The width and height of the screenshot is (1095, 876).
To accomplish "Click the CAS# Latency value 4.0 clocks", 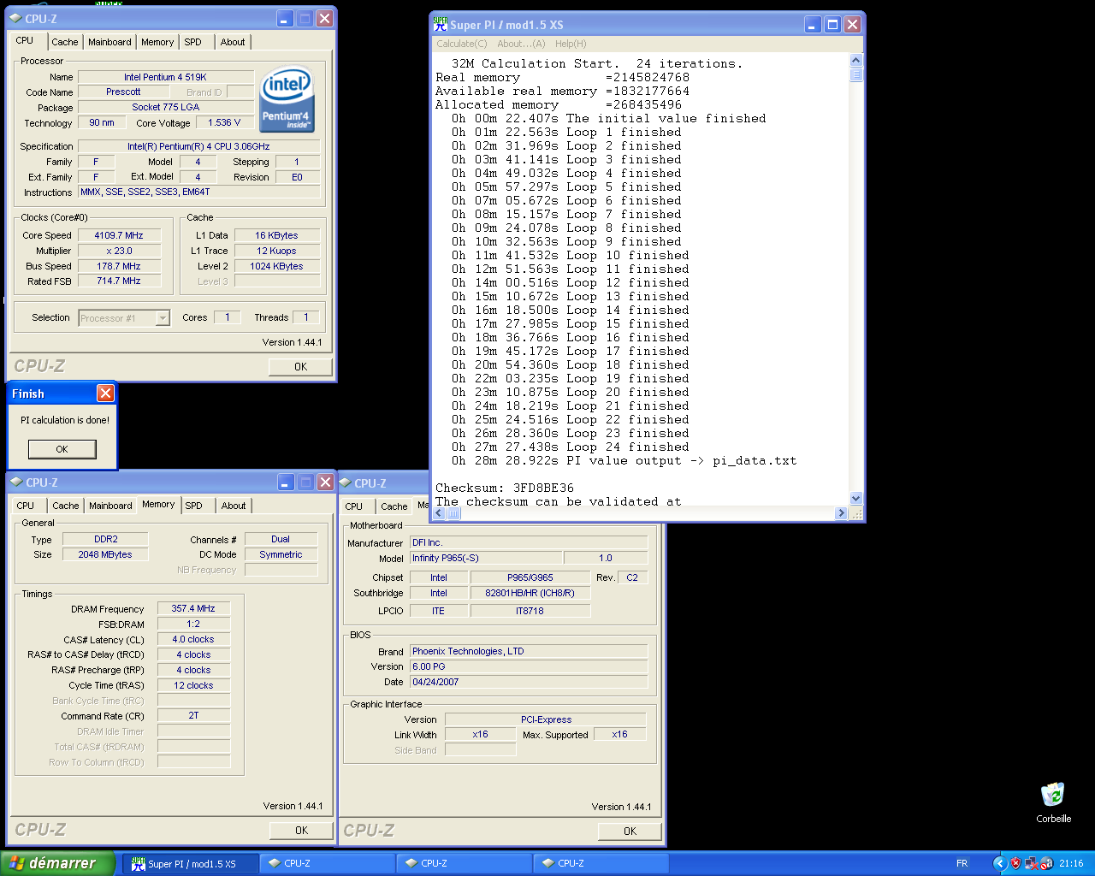I will point(193,639).
